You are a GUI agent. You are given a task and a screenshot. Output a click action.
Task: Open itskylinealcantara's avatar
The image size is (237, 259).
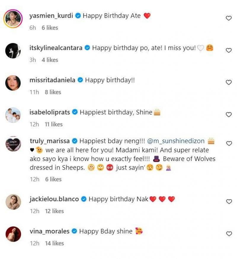[13, 51]
